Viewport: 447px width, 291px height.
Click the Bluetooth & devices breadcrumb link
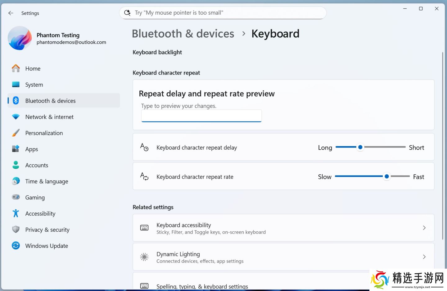click(183, 34)
